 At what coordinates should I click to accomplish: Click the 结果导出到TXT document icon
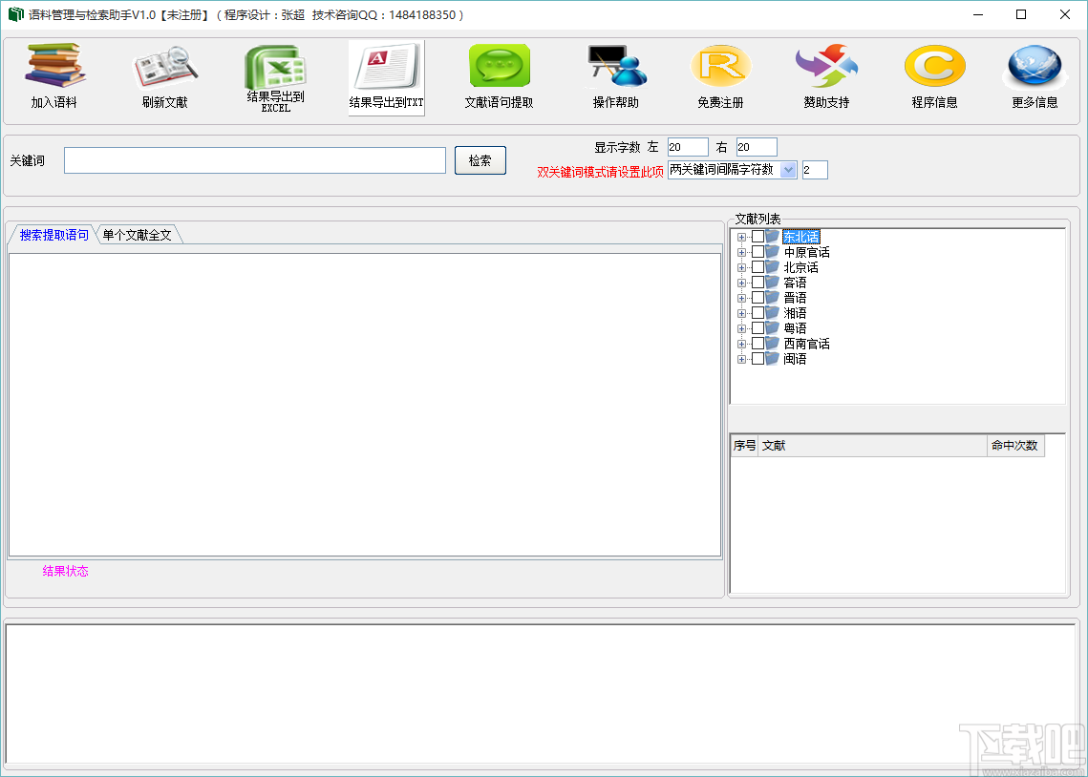[x=387, y=67]
